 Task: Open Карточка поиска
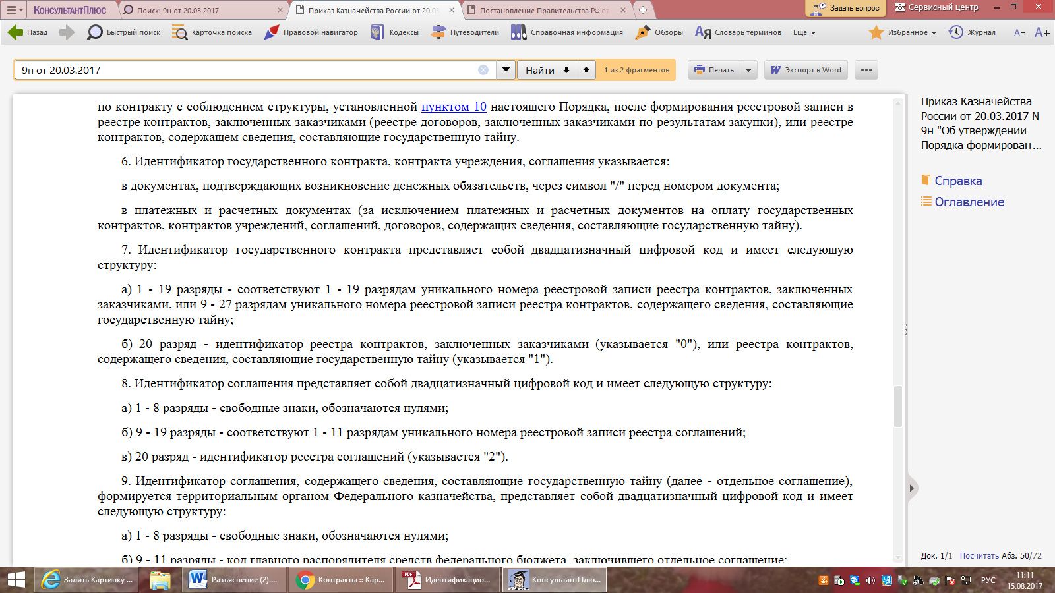tap(212, 32)
